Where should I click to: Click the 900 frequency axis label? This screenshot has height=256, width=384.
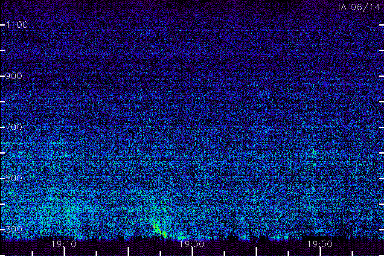[x=14, y=76]
